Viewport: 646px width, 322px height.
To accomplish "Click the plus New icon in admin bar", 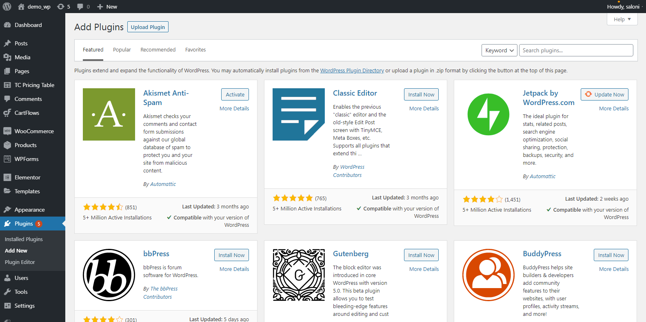I will point(100,7).
